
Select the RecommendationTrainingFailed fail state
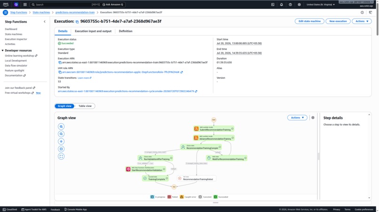pos(197,179)
